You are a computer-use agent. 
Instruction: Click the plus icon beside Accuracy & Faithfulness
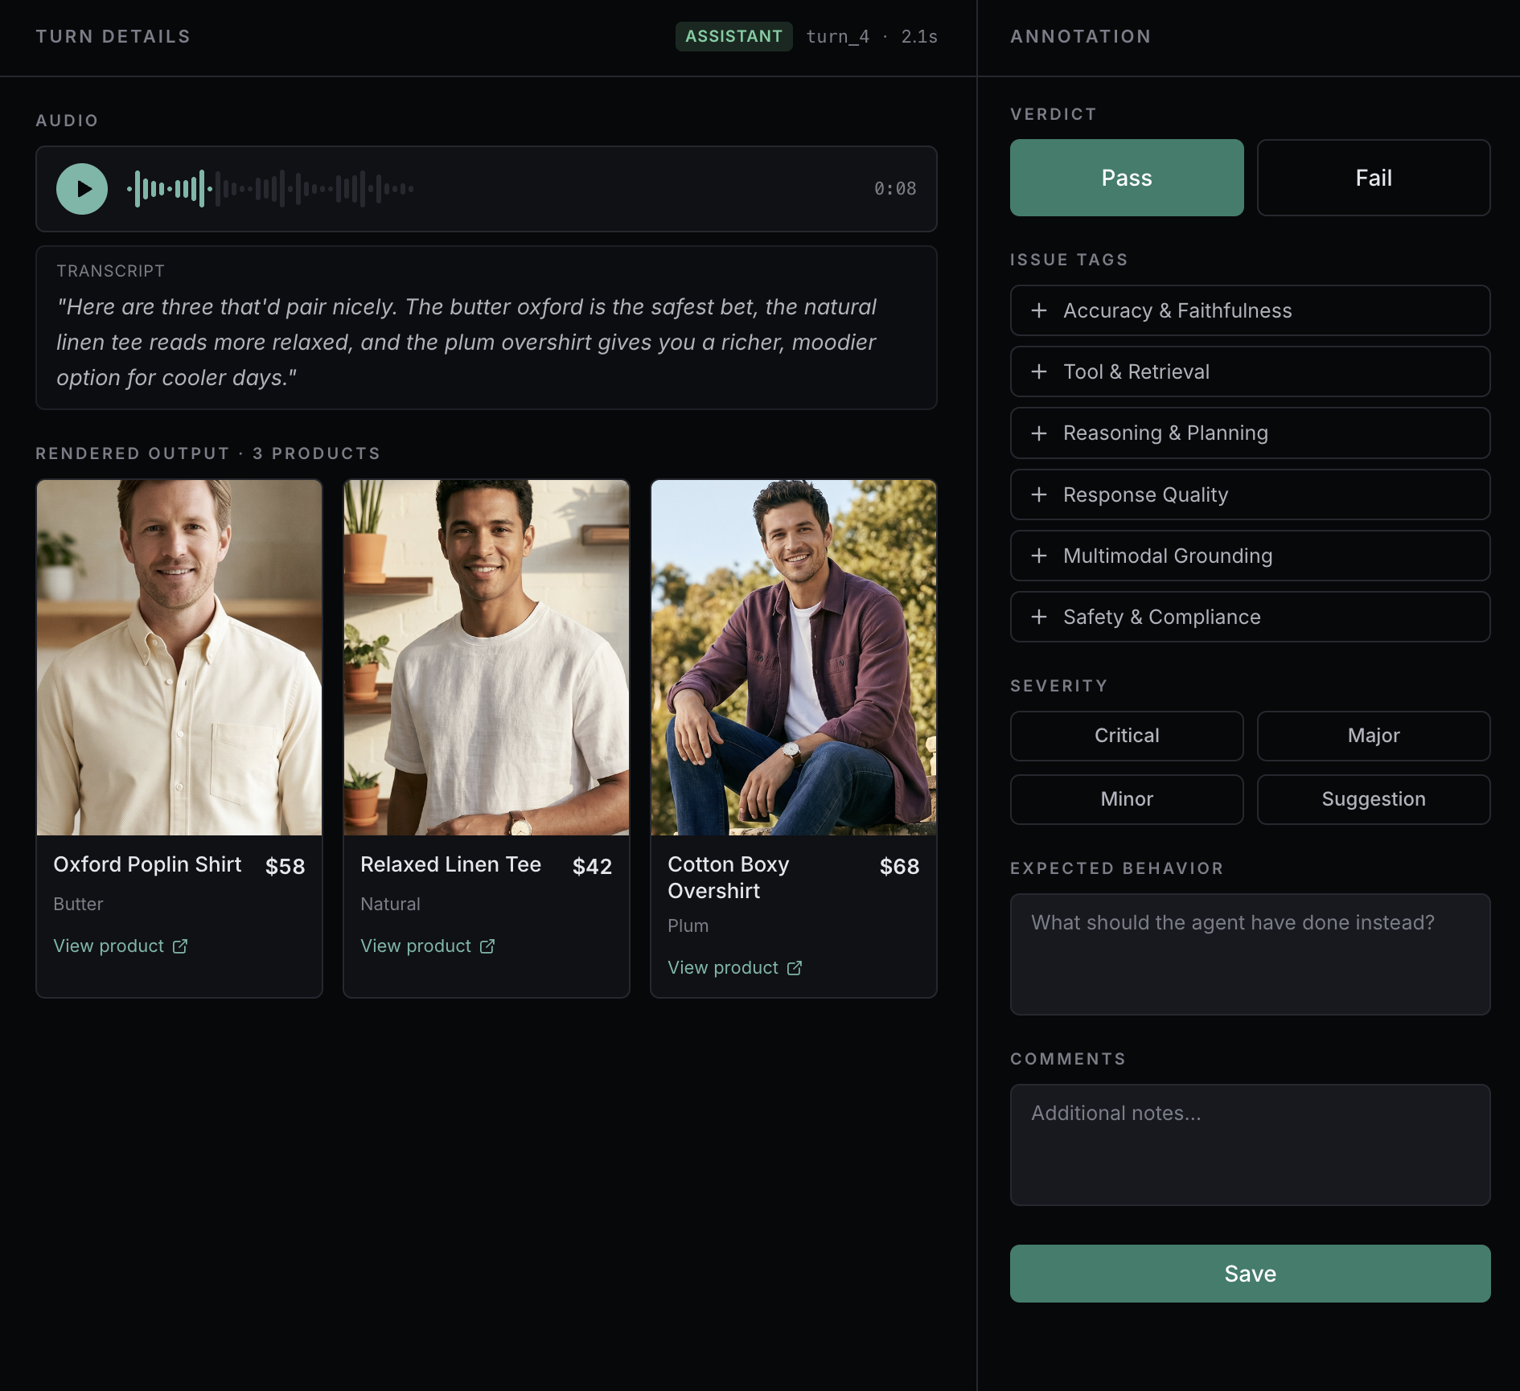[1039, 310]
